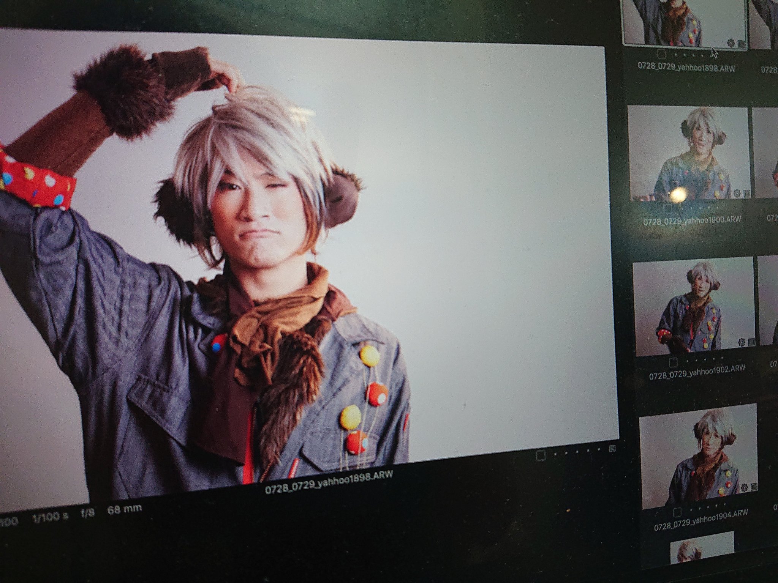
Task: Toggle color tag box under yahhoo1900 thumbnail
Action: (x=667, y=209)
